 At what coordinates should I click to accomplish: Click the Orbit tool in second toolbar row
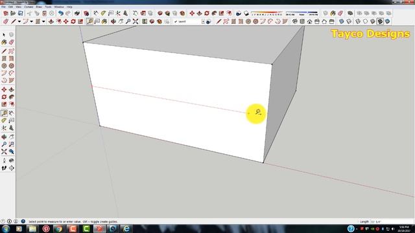[113, 21]
